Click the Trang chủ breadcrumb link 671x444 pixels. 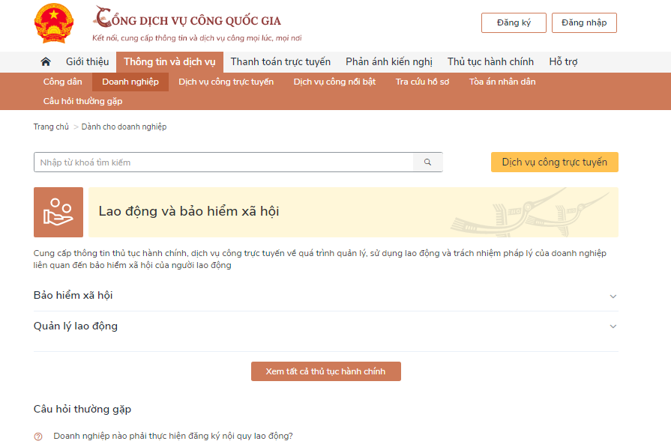(x=51, y=127)
